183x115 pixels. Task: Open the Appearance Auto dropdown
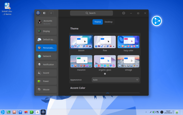click(x=116, y=80)
